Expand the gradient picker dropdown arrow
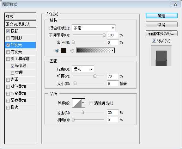 tap(113, 51)
